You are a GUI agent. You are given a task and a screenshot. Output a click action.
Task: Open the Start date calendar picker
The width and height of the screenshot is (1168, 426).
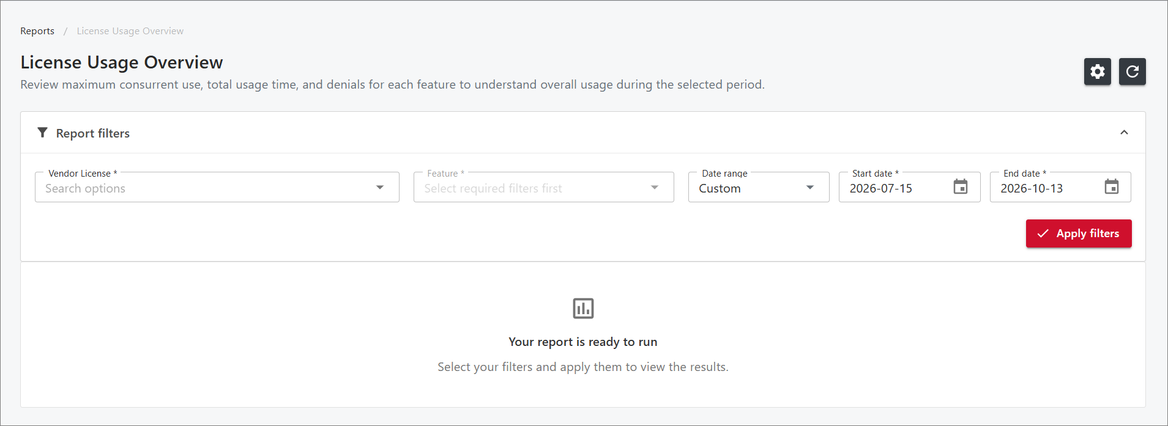[x=961, y=187]
